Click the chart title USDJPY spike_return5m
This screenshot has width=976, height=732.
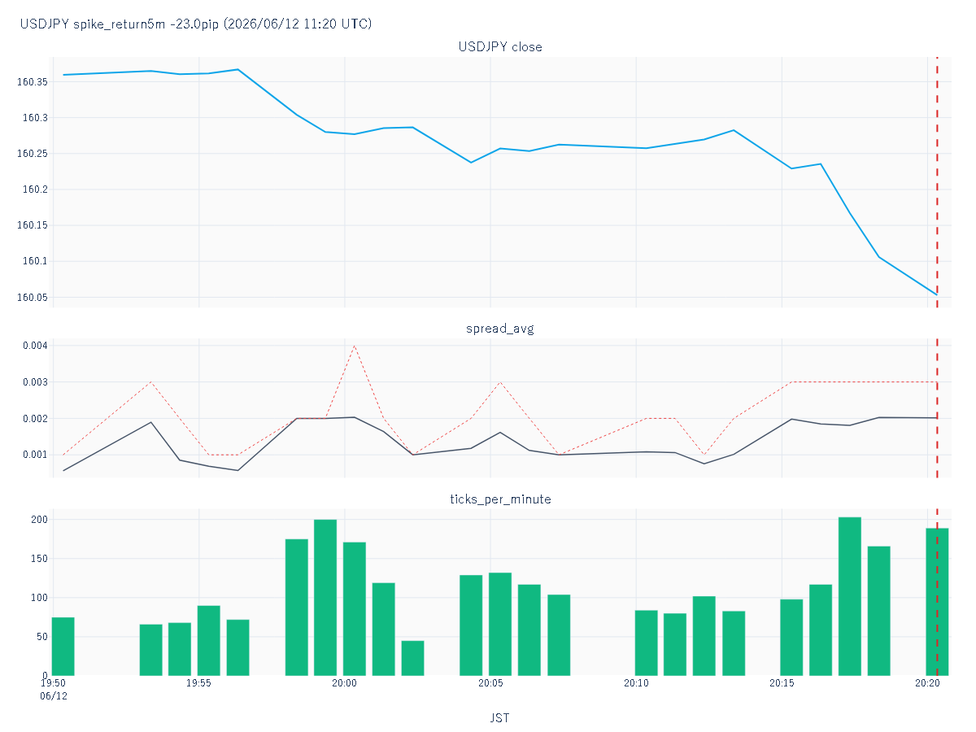point(195,24)
